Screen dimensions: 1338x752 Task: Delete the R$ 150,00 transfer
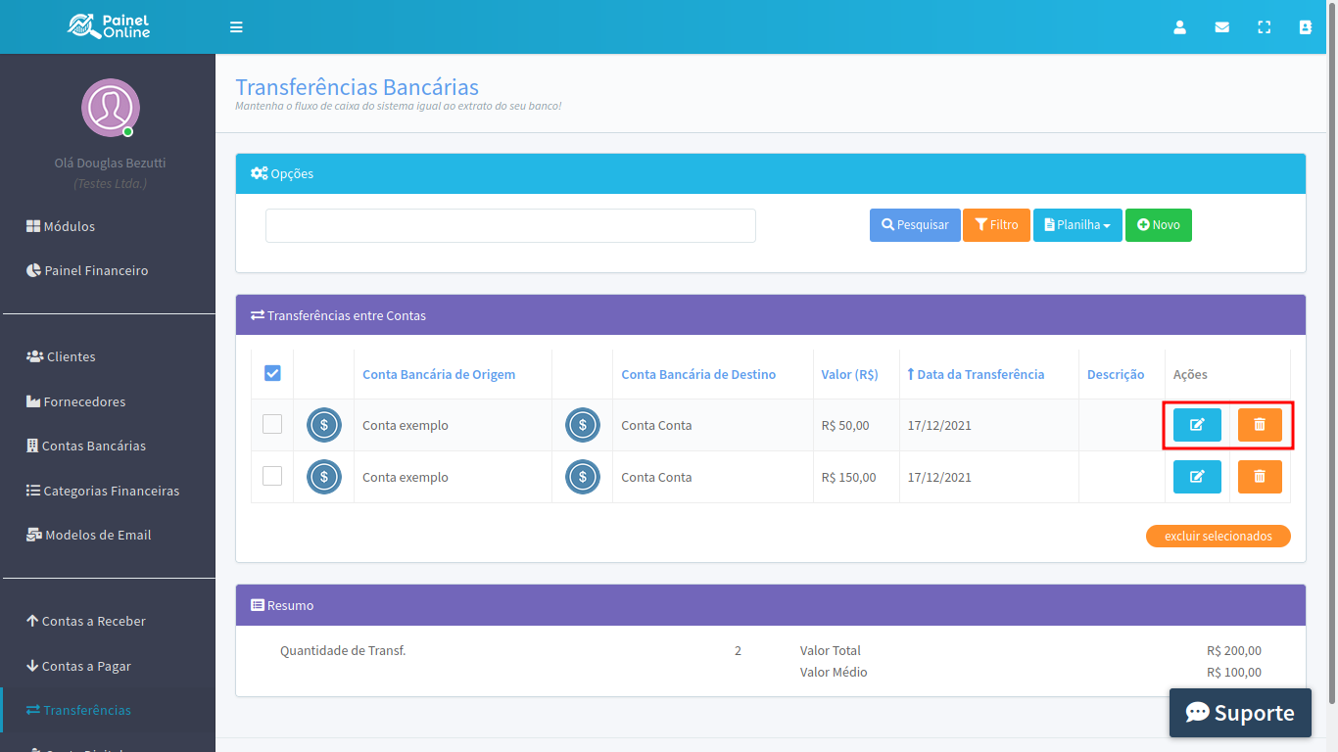(1260, 477)
